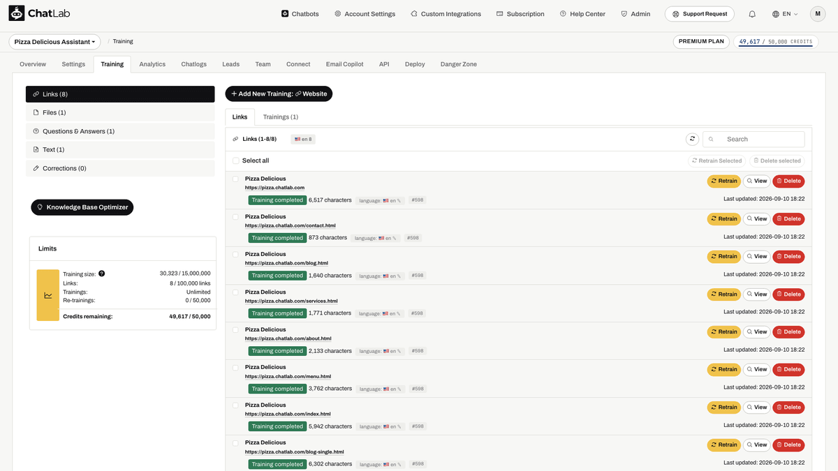Edit language pencil for contact.html link
The image size is (838, 471).
[x=396, y=238]
